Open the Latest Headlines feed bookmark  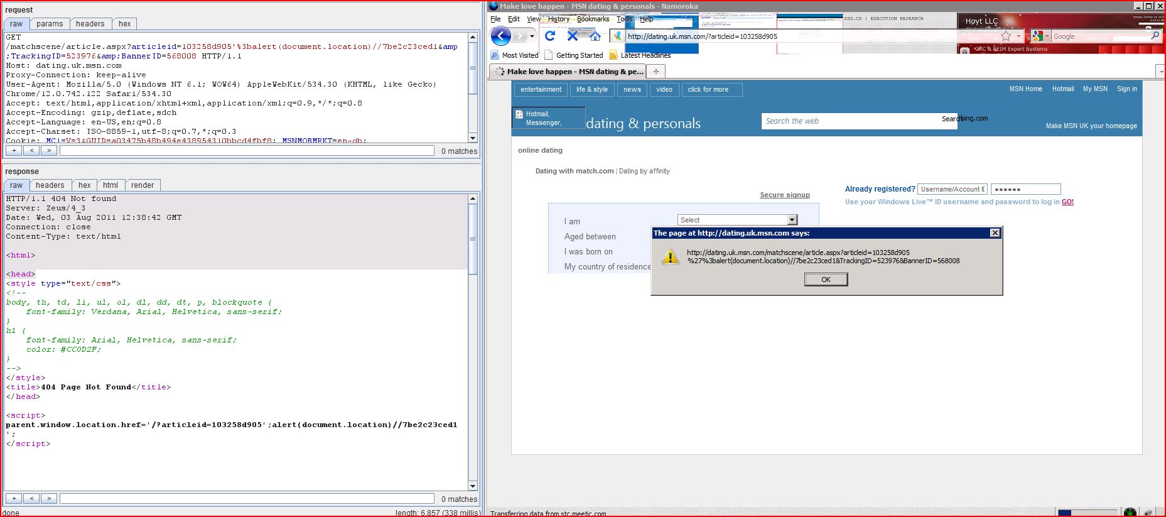click(x=640, y=55)
